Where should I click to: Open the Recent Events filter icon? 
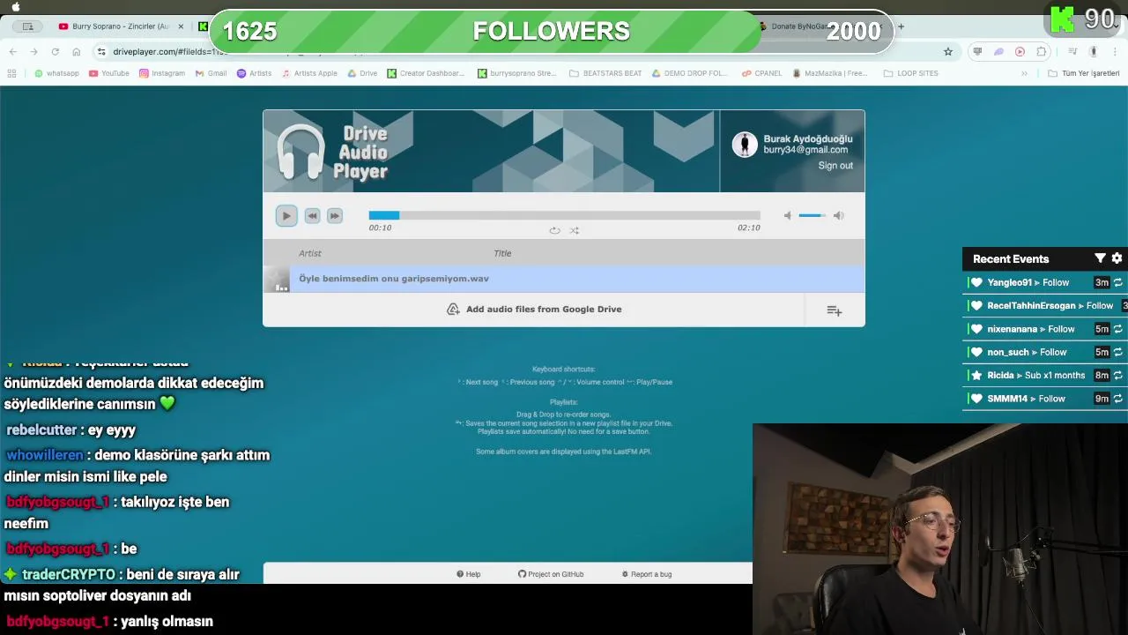pos(1100,258)
